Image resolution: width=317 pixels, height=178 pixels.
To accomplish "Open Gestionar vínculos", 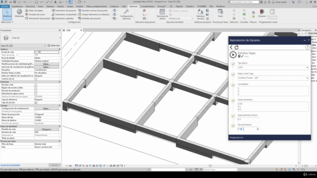I will point(201,14).
